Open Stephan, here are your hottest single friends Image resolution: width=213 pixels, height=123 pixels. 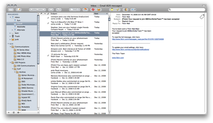click(x=74, y=28)
